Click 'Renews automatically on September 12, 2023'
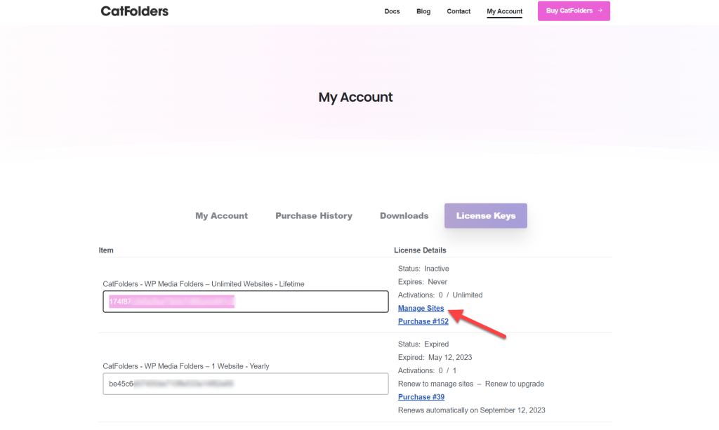 point(471,410)
